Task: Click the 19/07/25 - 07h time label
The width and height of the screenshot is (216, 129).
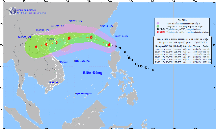Action: [122, 36]
